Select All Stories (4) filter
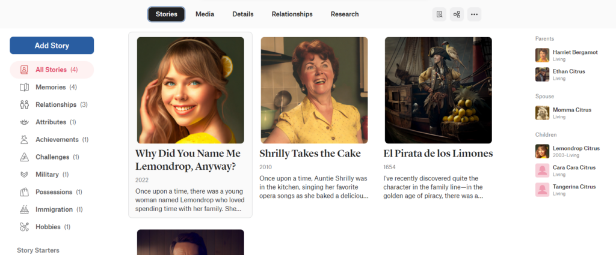The image size is (616, 255). click(52, 70)
